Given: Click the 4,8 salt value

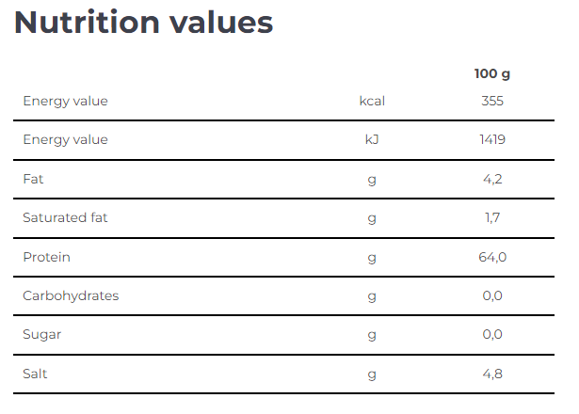Looking at the screenshot, I should pos(492,374).
